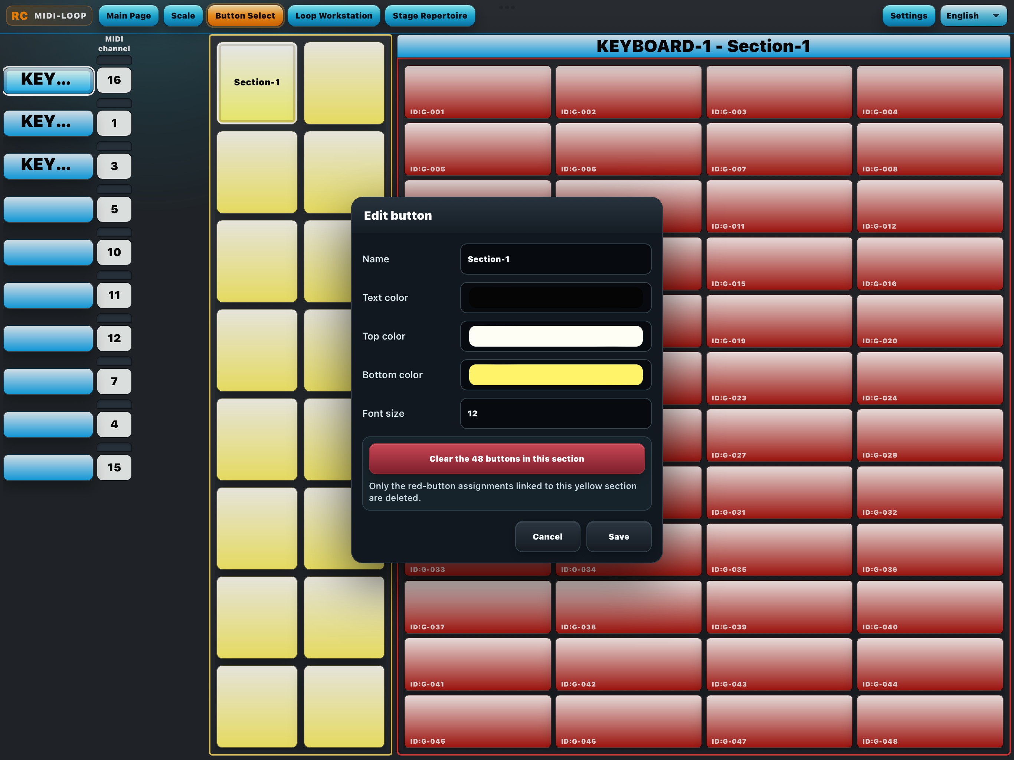Image resolution: width=1014 pixels, height=760 pixels.
Task: Select the blank blue button beside channel 5
Action: (48, 209)
